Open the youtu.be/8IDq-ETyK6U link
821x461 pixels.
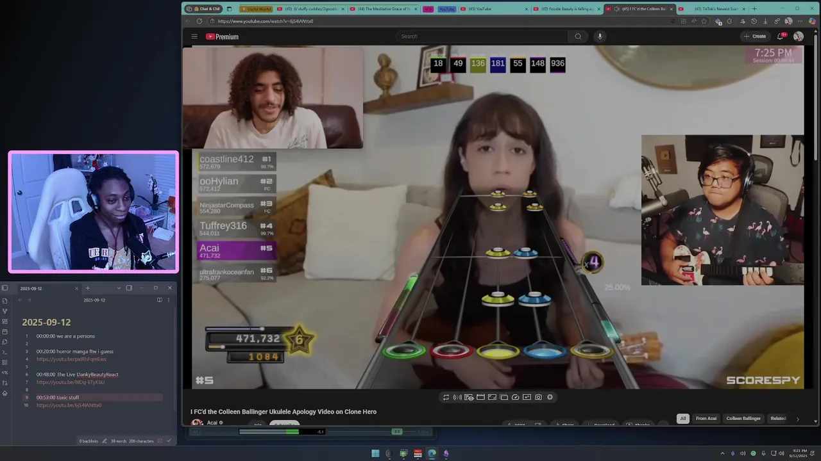70,382
